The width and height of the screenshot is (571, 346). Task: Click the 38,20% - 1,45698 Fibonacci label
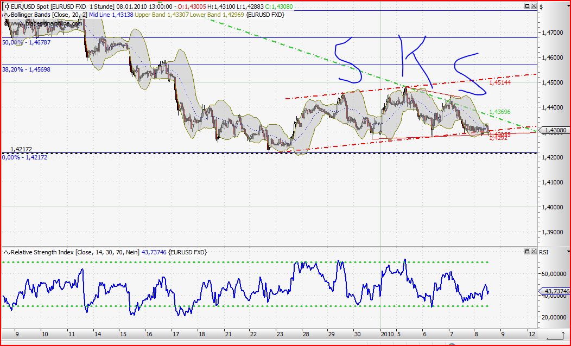pos(26,69)
